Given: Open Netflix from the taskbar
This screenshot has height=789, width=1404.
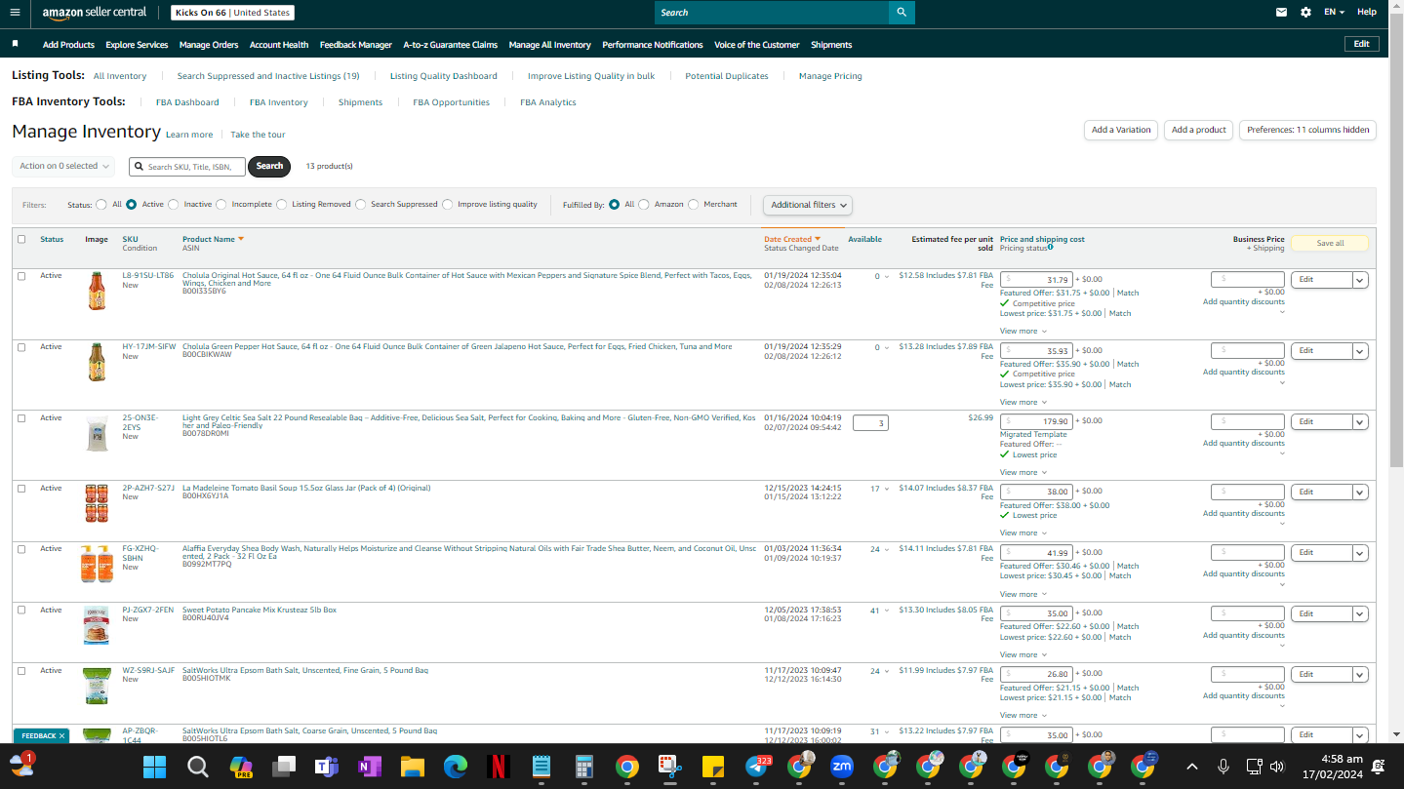Looking at the screenshot, I should 499,767.
